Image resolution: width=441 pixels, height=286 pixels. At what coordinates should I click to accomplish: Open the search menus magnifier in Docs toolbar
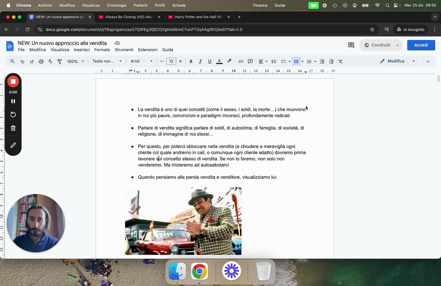tap(12, 61)
